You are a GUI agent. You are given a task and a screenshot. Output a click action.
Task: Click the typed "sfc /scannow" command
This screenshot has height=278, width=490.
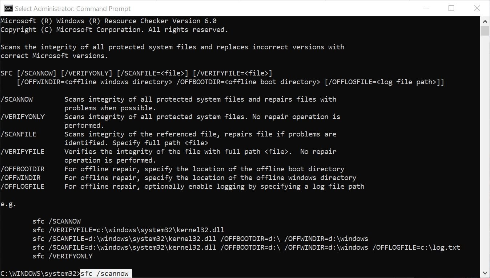(x=105, y=274)
